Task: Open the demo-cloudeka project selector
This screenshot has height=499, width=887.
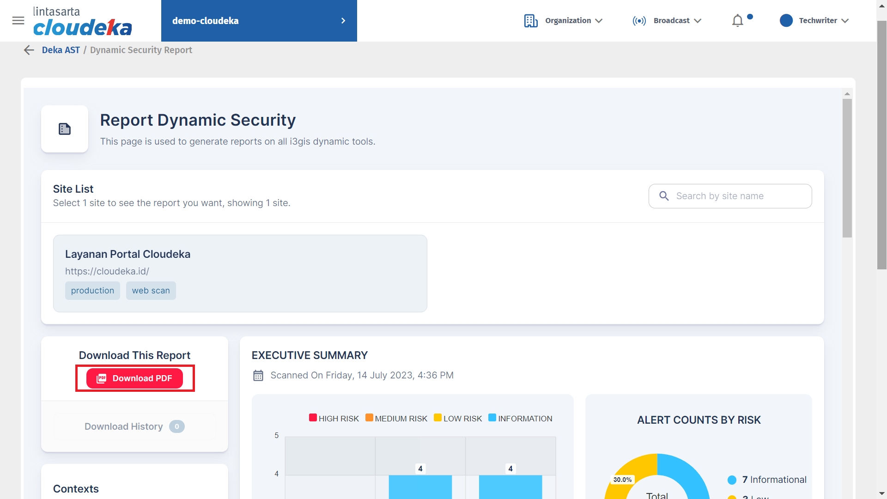Action: point(259,21)
